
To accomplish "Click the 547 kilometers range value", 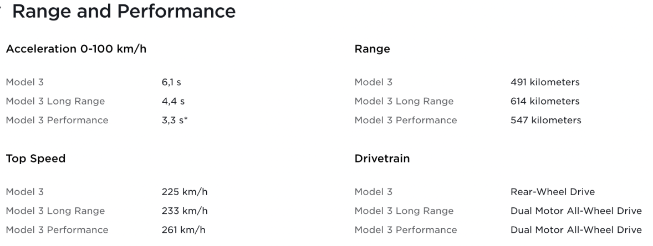I will pos(545,120).
